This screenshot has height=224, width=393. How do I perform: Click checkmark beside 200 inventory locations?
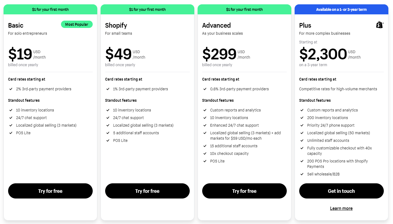(x=302, y=118)
